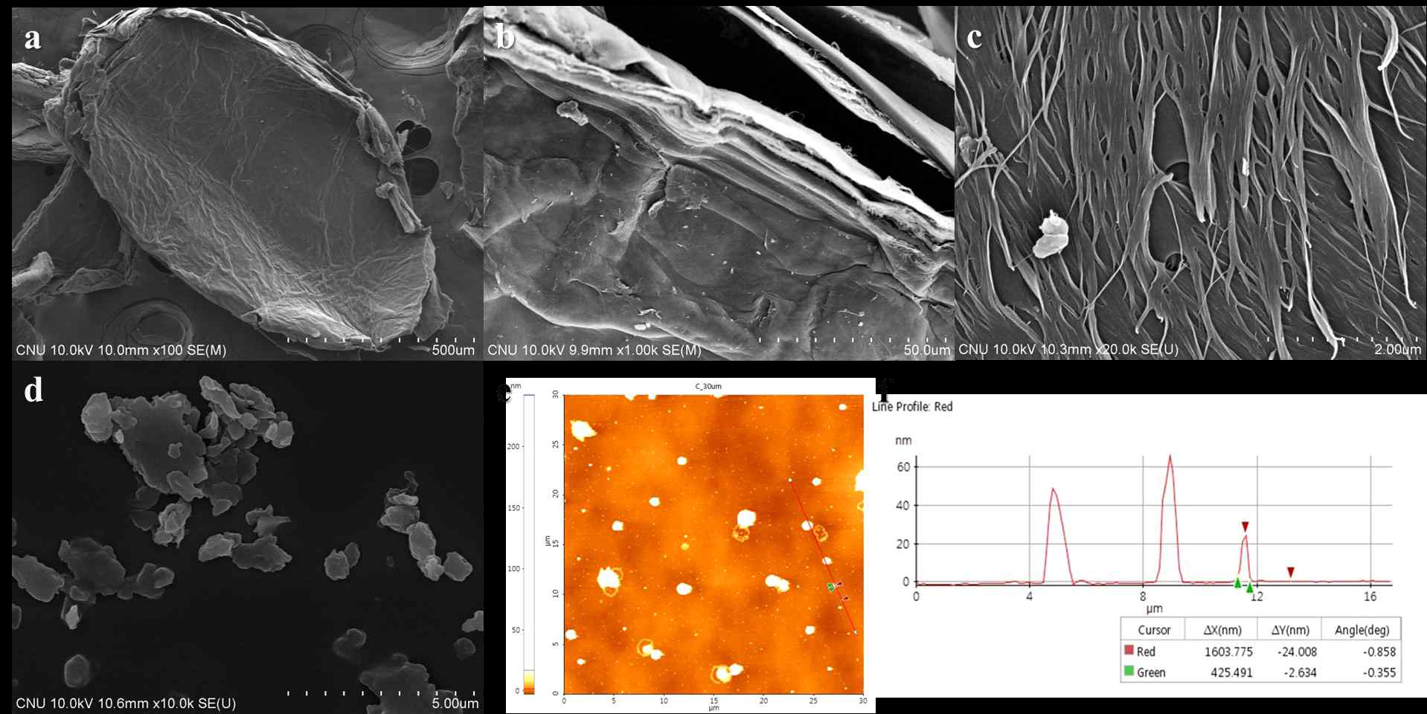The height and width of the screenshot is (714, 1427).
Task: Click the y-axis tick label '60'
Action: click(x=903, y=467)
